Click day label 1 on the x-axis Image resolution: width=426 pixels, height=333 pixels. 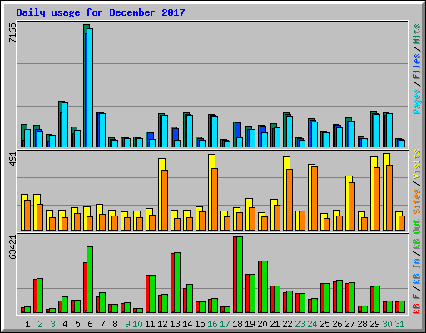click(x=27, y=324)
